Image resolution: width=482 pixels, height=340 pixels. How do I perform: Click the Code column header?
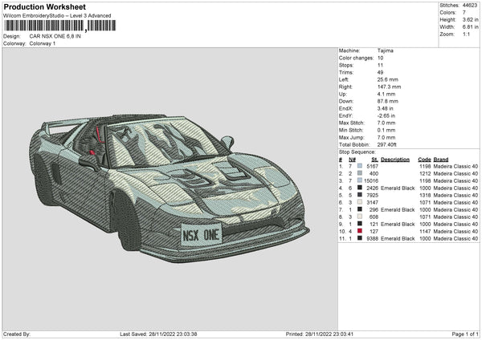tap(425, 159)
